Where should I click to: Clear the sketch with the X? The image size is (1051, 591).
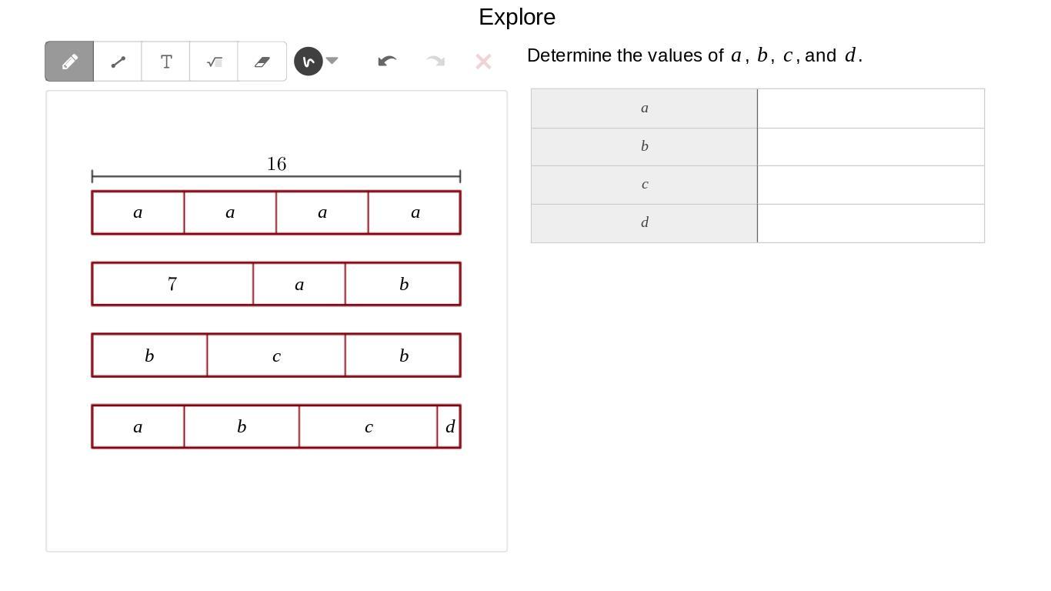pos(483,62)
